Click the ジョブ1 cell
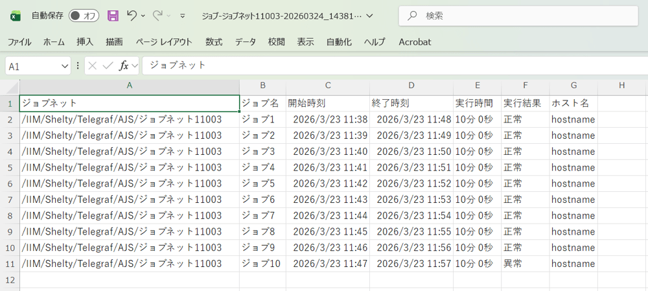This screenshot has height=291, width=648. click(x=263, y=119)
